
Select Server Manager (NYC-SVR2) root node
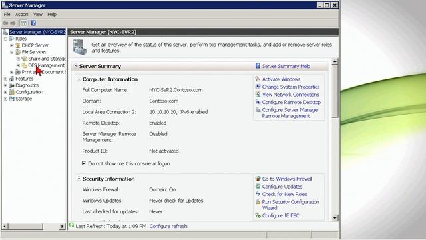37,32
